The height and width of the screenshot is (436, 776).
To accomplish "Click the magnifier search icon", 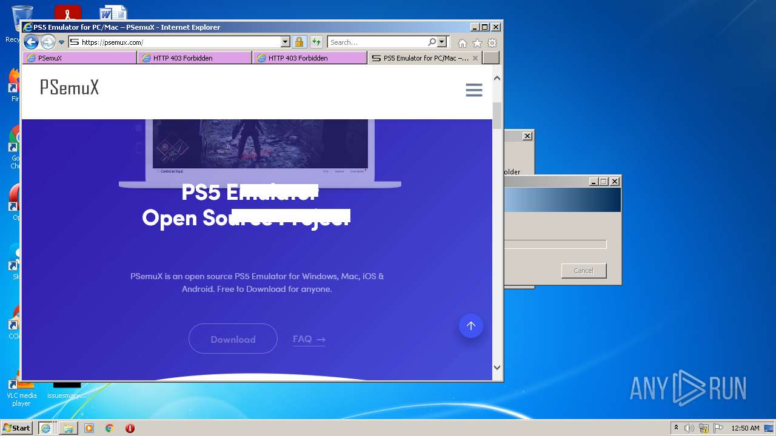I will click(432, 42).
